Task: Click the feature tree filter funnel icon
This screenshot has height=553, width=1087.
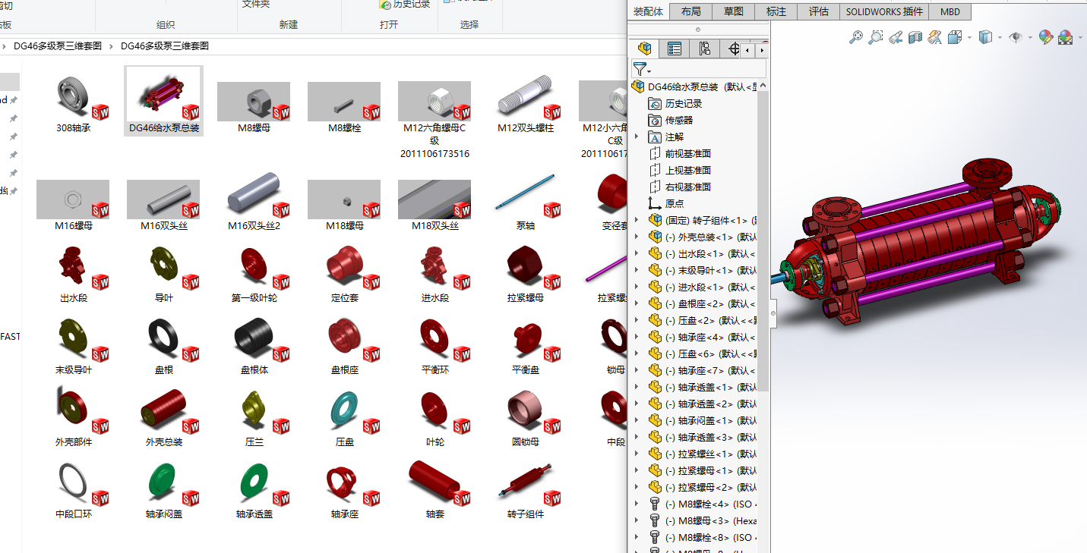Action: click(x=639, y=69)
